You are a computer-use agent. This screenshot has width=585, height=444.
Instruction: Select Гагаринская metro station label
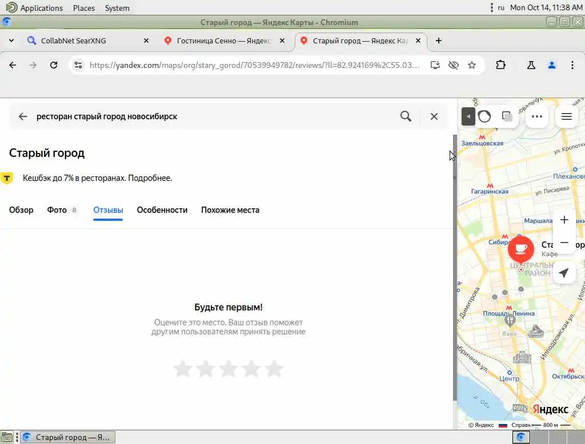(x=490, y=191)
